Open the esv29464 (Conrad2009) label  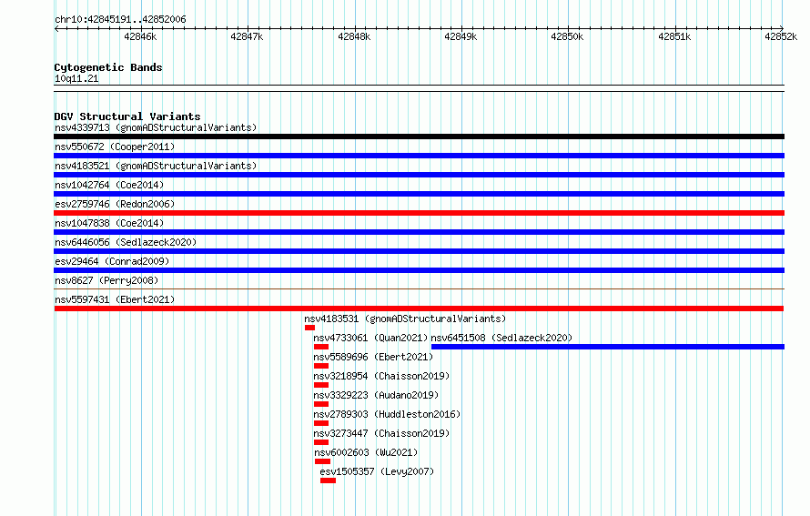112,261
